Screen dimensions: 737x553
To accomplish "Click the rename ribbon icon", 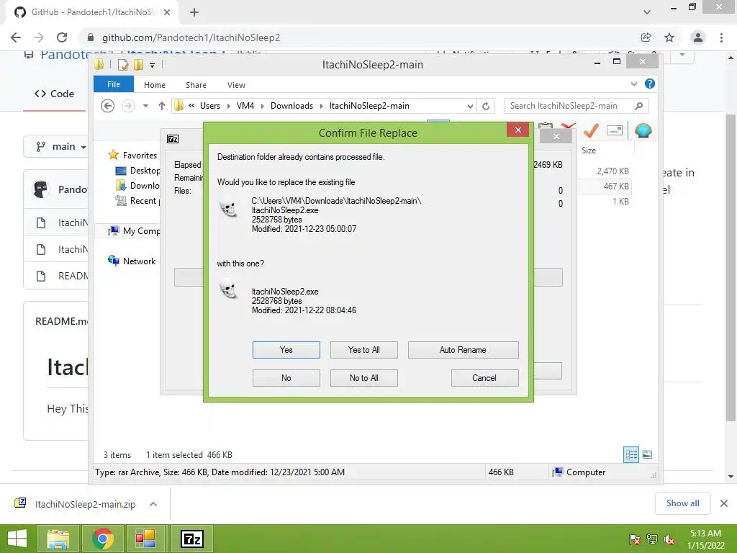I will tap(615, 130).
